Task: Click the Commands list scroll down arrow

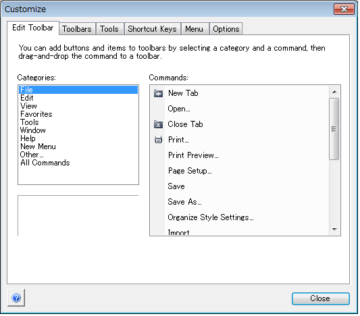Action: [334, 230]
